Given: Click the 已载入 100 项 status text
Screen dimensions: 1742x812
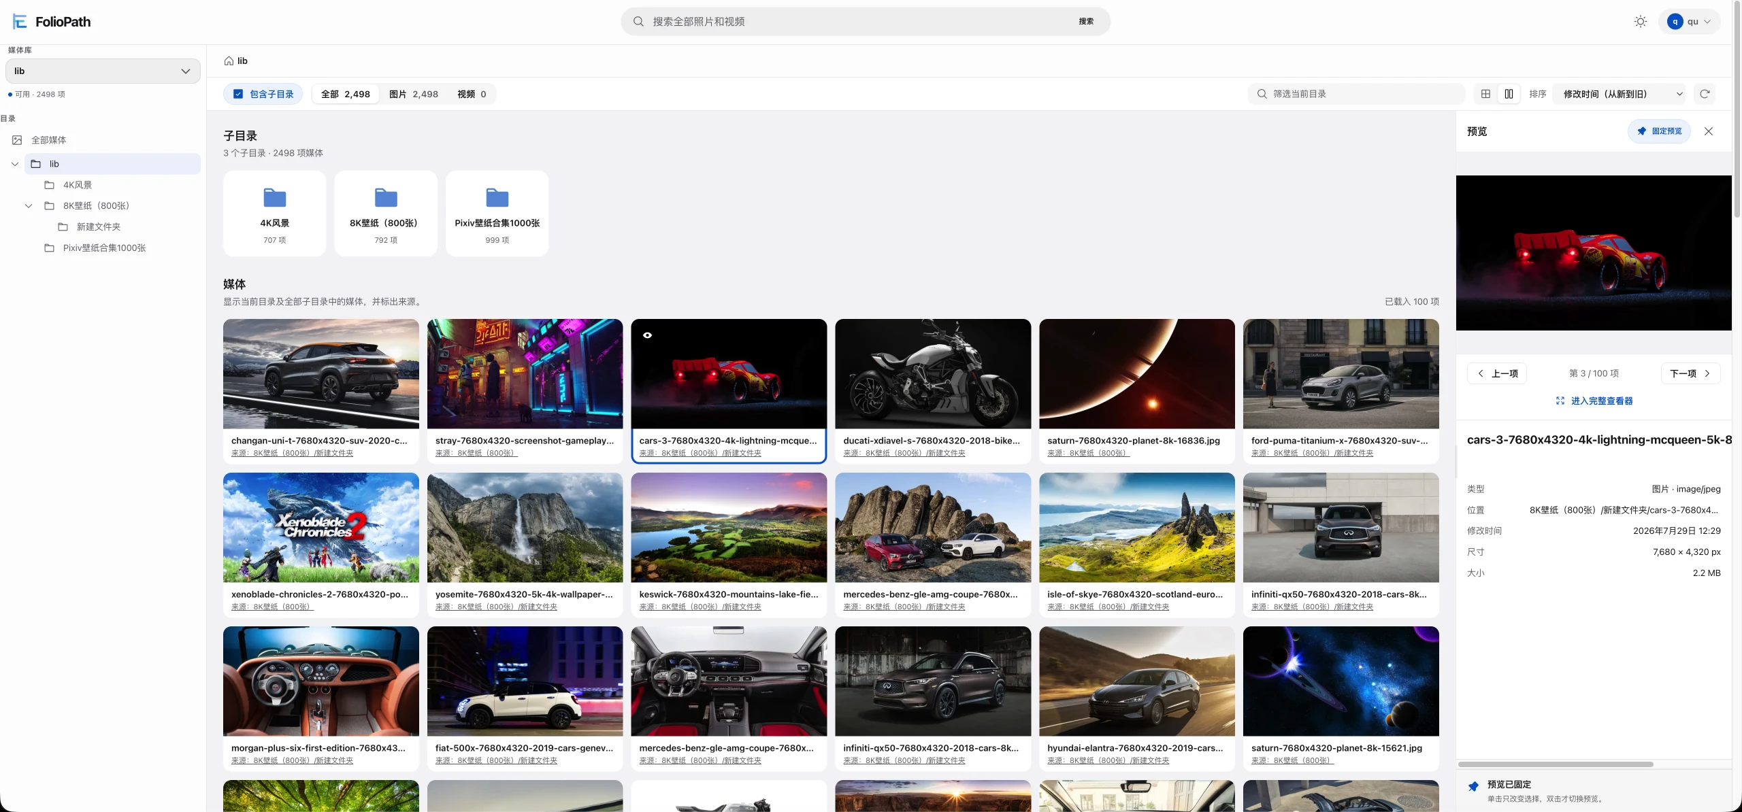Looking at the screenshot, I should click(x=1412, y=302).
